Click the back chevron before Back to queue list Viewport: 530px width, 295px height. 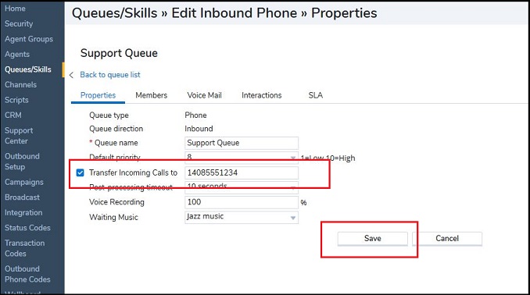click(x=71, y=75)
